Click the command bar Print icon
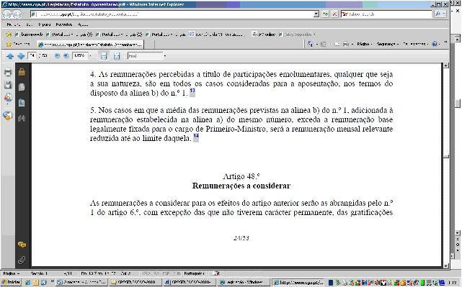This screenshot has height=287, width=462. pos(346,44)
